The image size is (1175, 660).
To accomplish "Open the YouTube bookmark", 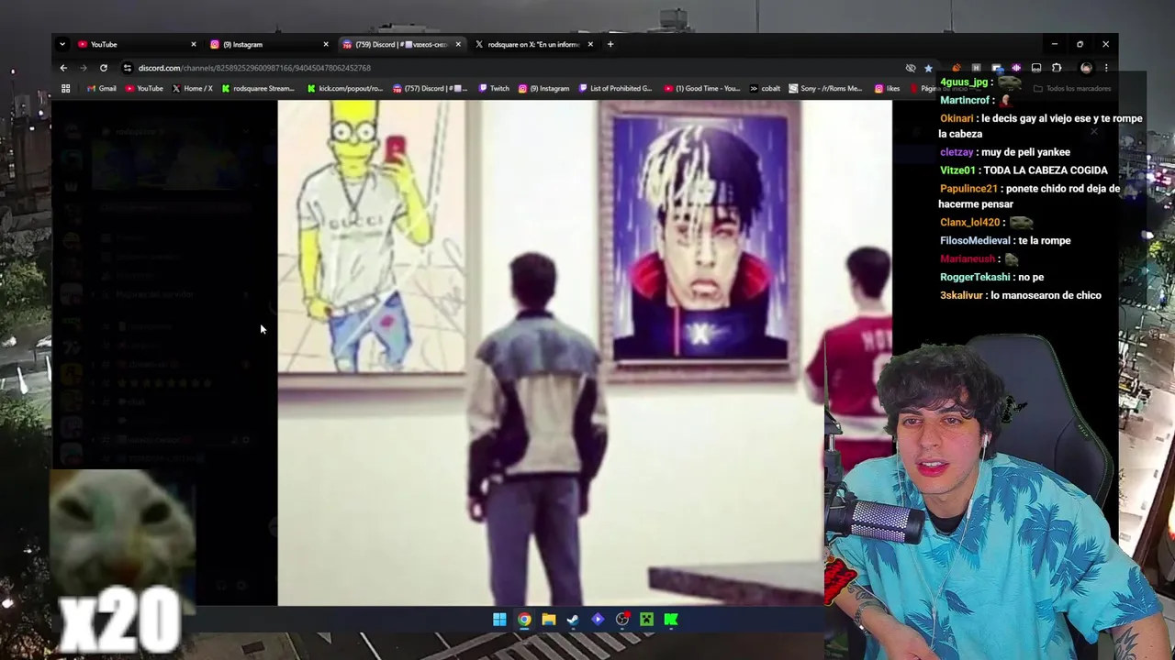I will [x=144, y=89].
